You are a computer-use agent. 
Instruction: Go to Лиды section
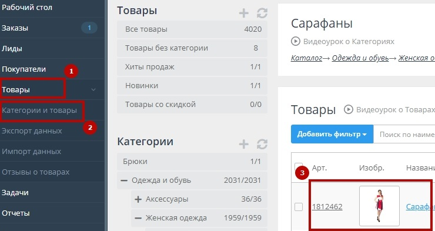pos(12,49)
